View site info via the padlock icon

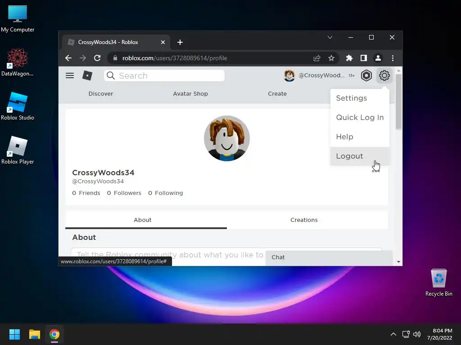pos(115,58)
